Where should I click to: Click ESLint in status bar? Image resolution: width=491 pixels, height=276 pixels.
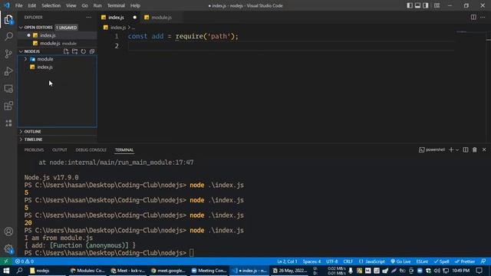pos(422,261)
